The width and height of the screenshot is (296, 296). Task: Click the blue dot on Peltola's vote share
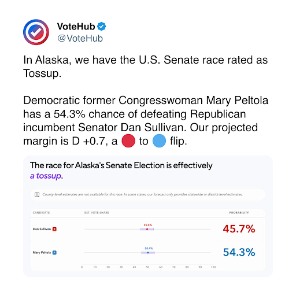(x=148, y=253)
